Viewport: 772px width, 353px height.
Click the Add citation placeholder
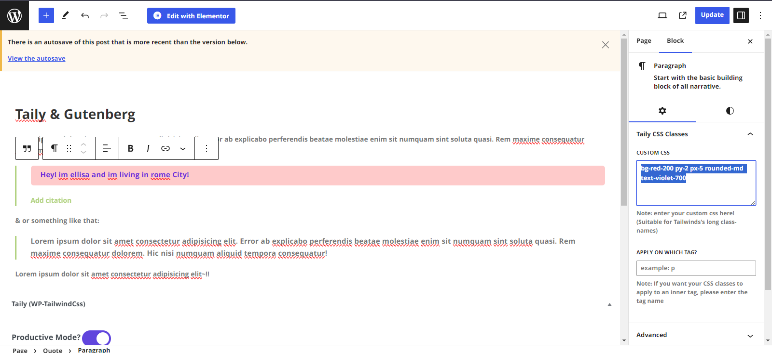pyautogui.click(x=51, y=200)
